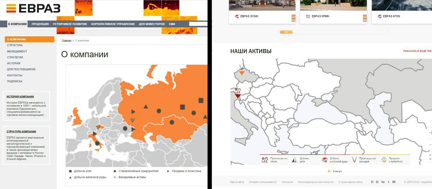Click the steel mill circle marker on Ukraine
This screenshot has height=189, width=432.
(x=125, y=129)
